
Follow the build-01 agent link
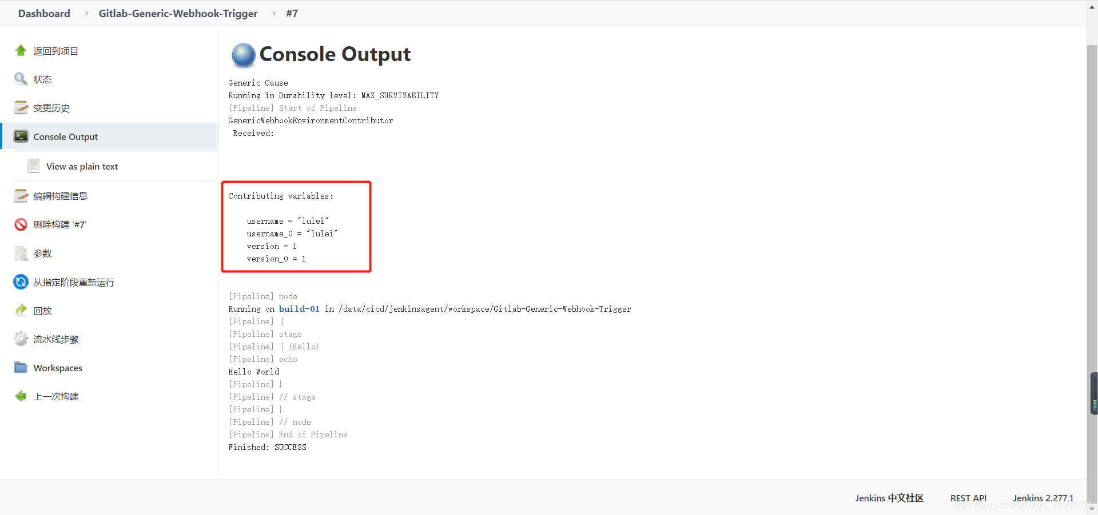[299, 309]
